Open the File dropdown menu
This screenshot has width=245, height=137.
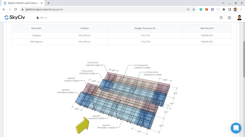coord(42,18)
